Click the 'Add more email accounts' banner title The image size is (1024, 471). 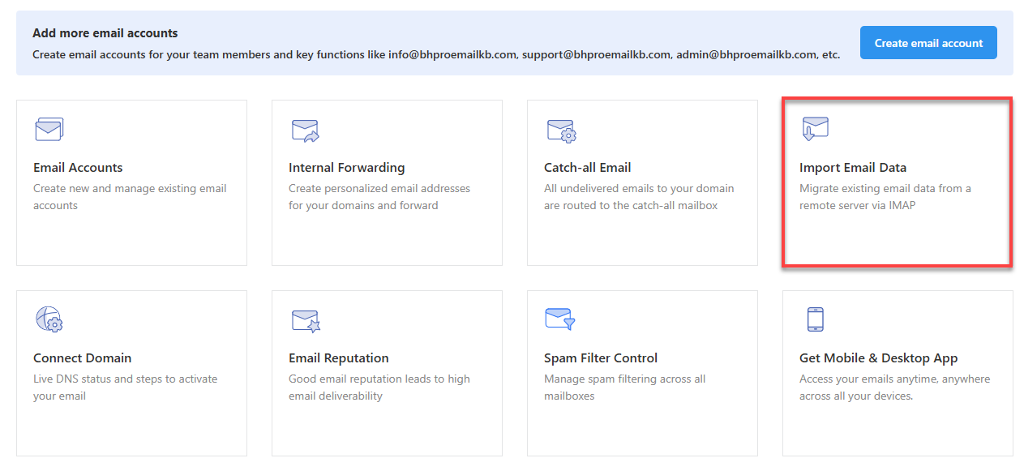click(x=105, y=33)
